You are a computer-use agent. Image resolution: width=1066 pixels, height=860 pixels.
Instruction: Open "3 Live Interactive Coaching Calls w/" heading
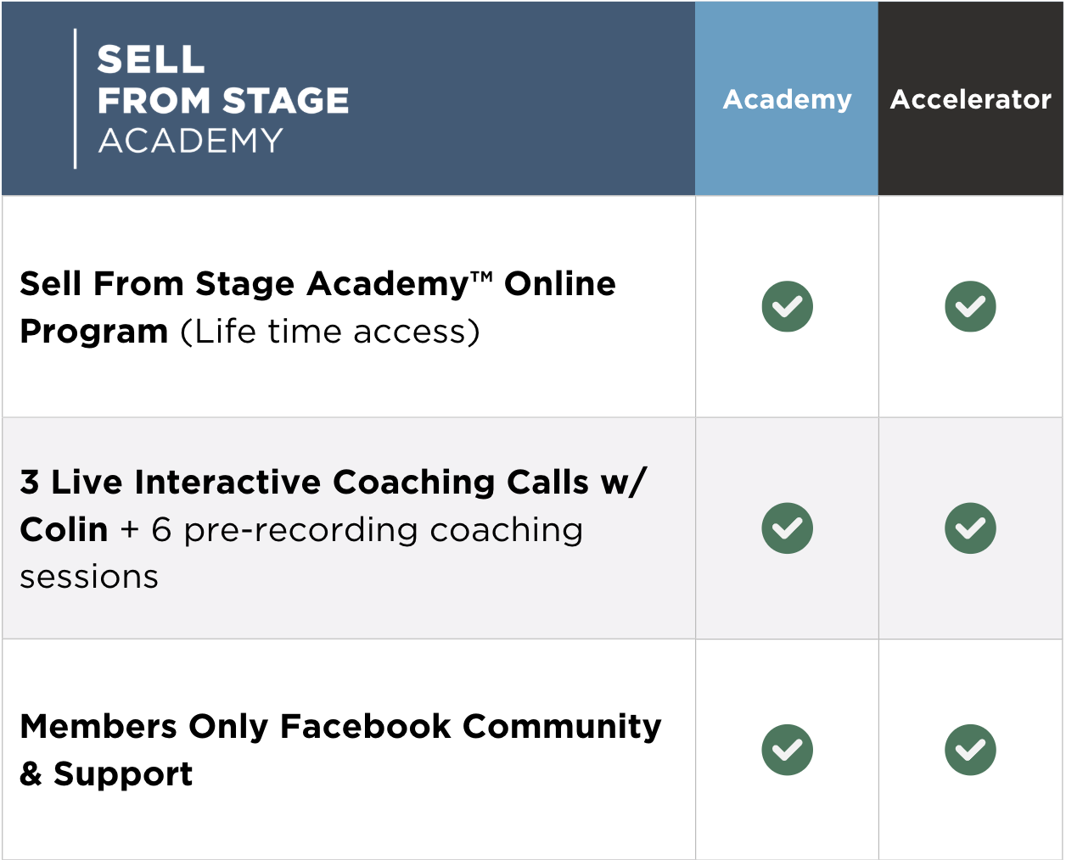tap(333, 483)
